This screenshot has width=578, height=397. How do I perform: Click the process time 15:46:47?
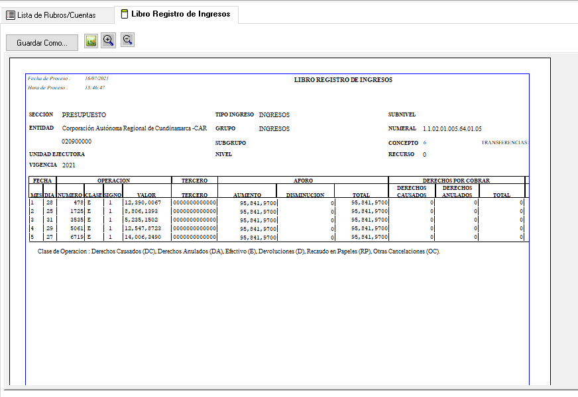[95, 87]
